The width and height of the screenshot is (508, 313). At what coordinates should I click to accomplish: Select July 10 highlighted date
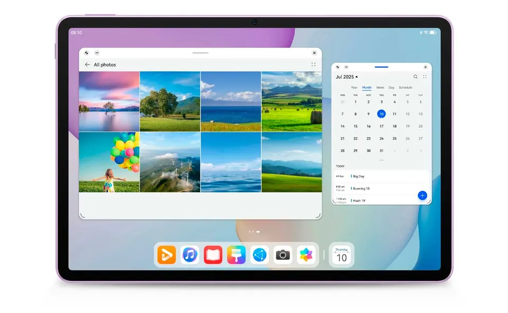click(x=382, y=113)
